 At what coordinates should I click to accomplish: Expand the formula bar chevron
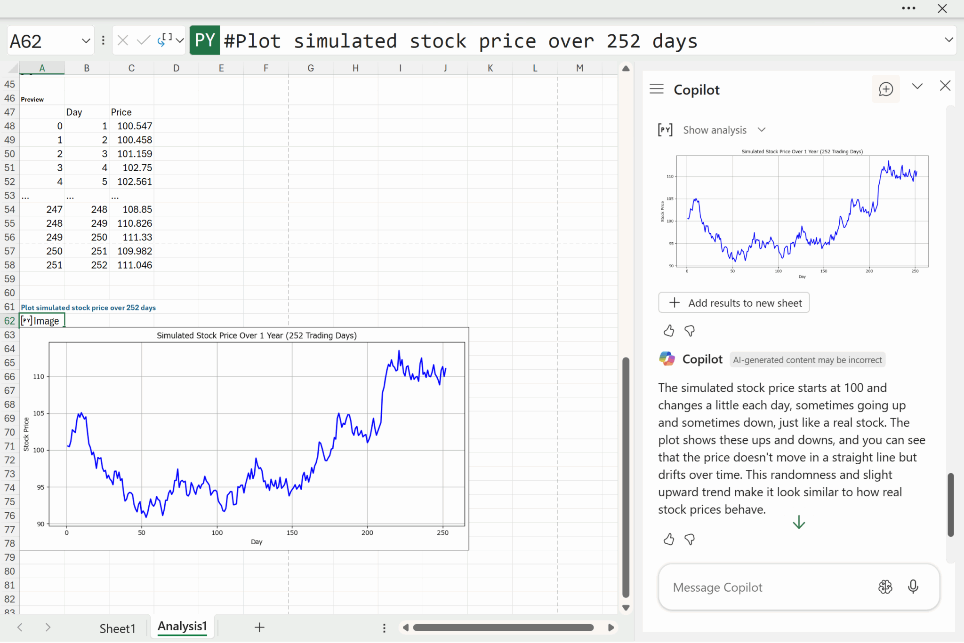pos(948,40)
